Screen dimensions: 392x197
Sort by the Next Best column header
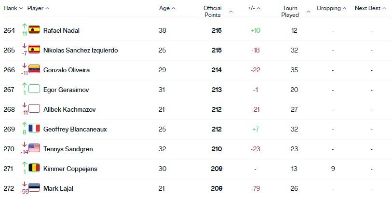(x=370, y=8)
